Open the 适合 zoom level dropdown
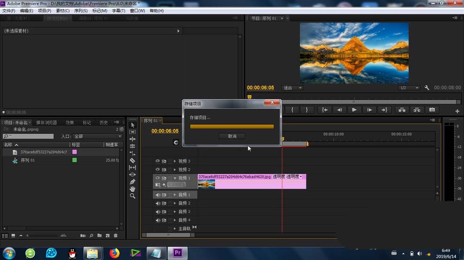The width and height of the screenshot is (464, 260). pyautogui.click(x=292, y=87)
